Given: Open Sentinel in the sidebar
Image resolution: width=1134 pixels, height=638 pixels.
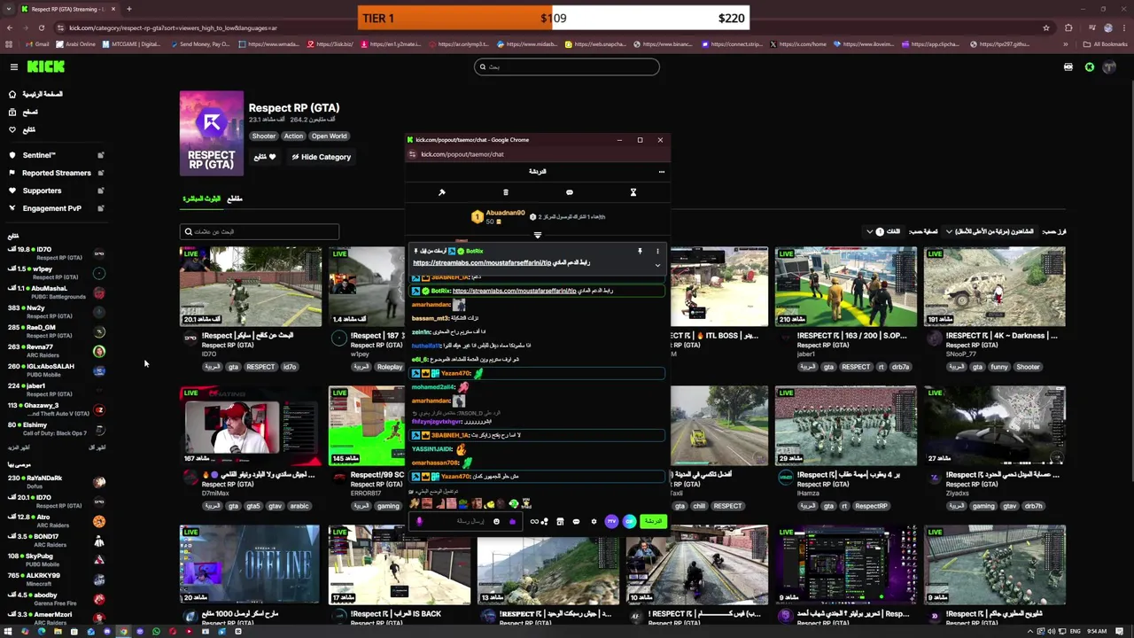Looking at the screenshot, I should (39, 155).
